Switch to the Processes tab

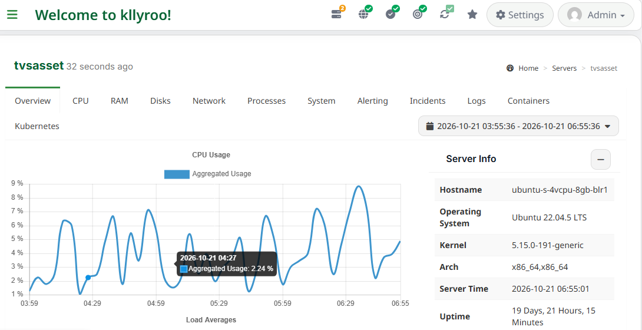(x=267, y=101)
